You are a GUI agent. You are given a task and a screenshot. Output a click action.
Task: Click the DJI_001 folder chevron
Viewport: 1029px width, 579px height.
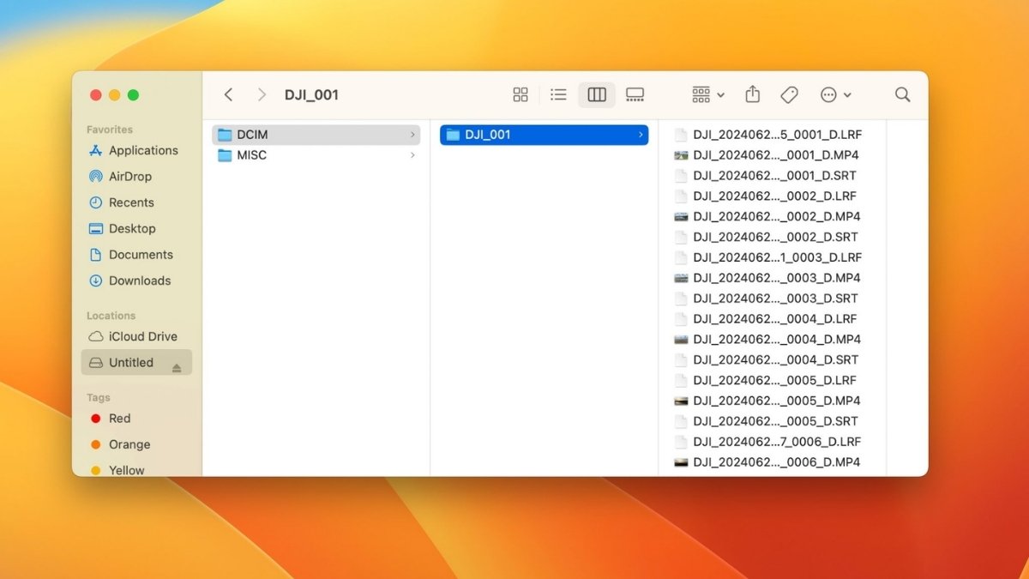pos(641,135)
